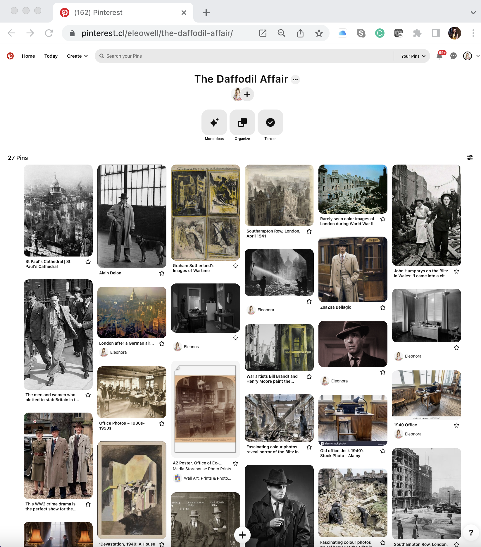This screenshot has height=547, width=481.
Task: Go to the Home tab
Action: point(28,56)
